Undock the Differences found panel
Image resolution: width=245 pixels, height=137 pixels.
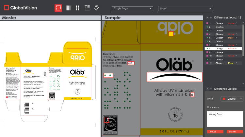211,18
